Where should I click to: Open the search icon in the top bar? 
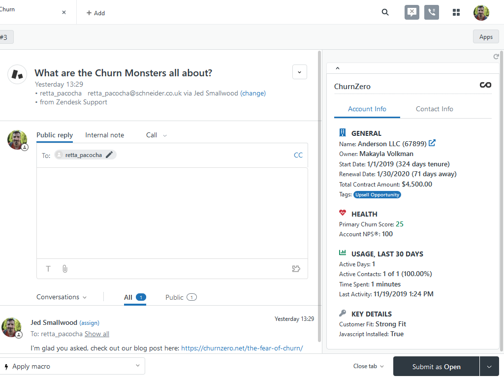(x=385, y=12)
